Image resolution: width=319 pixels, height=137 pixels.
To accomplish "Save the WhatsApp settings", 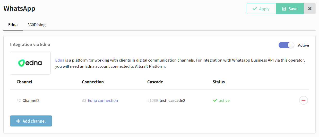I will tap(290, 9).
